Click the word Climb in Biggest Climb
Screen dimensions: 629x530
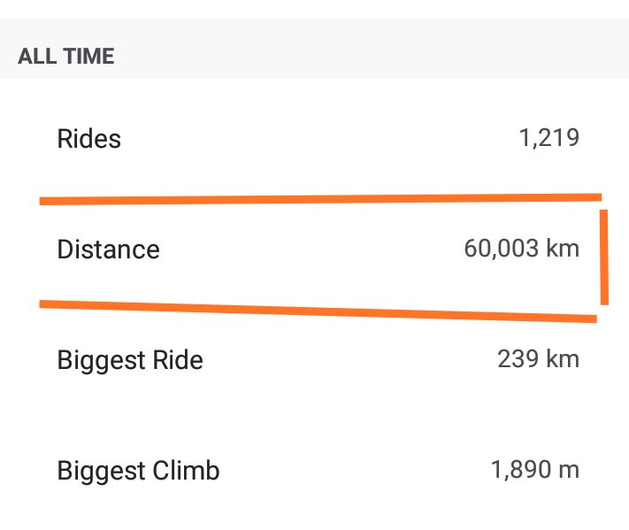point(186,470)
